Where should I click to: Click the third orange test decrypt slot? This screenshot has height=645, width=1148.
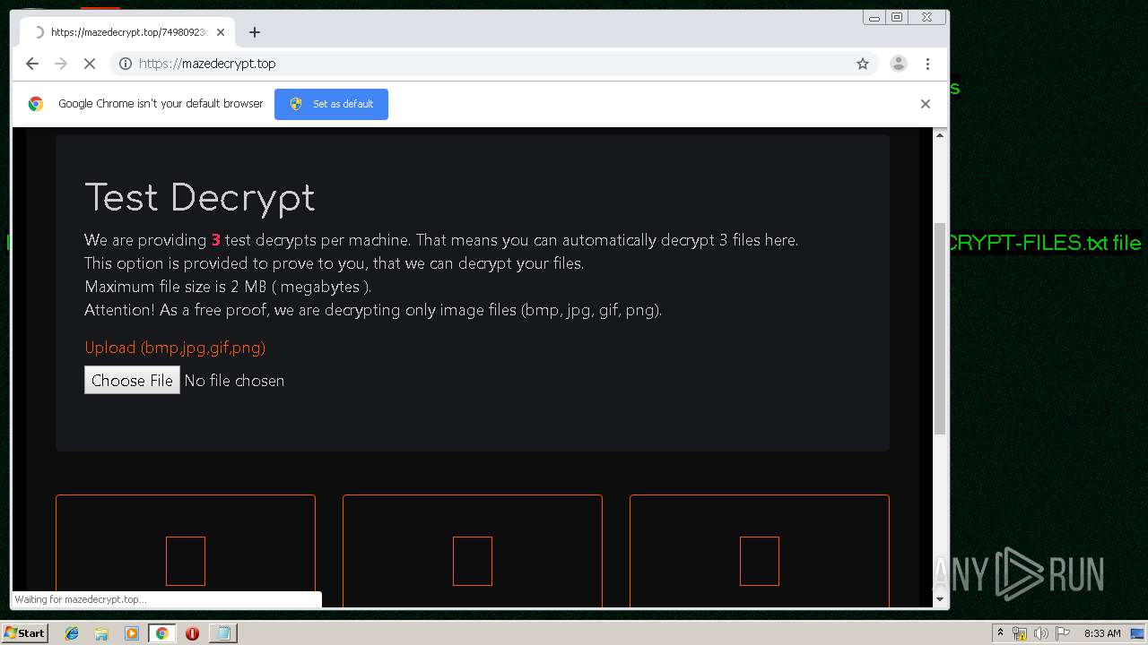(x=760, y=552)
